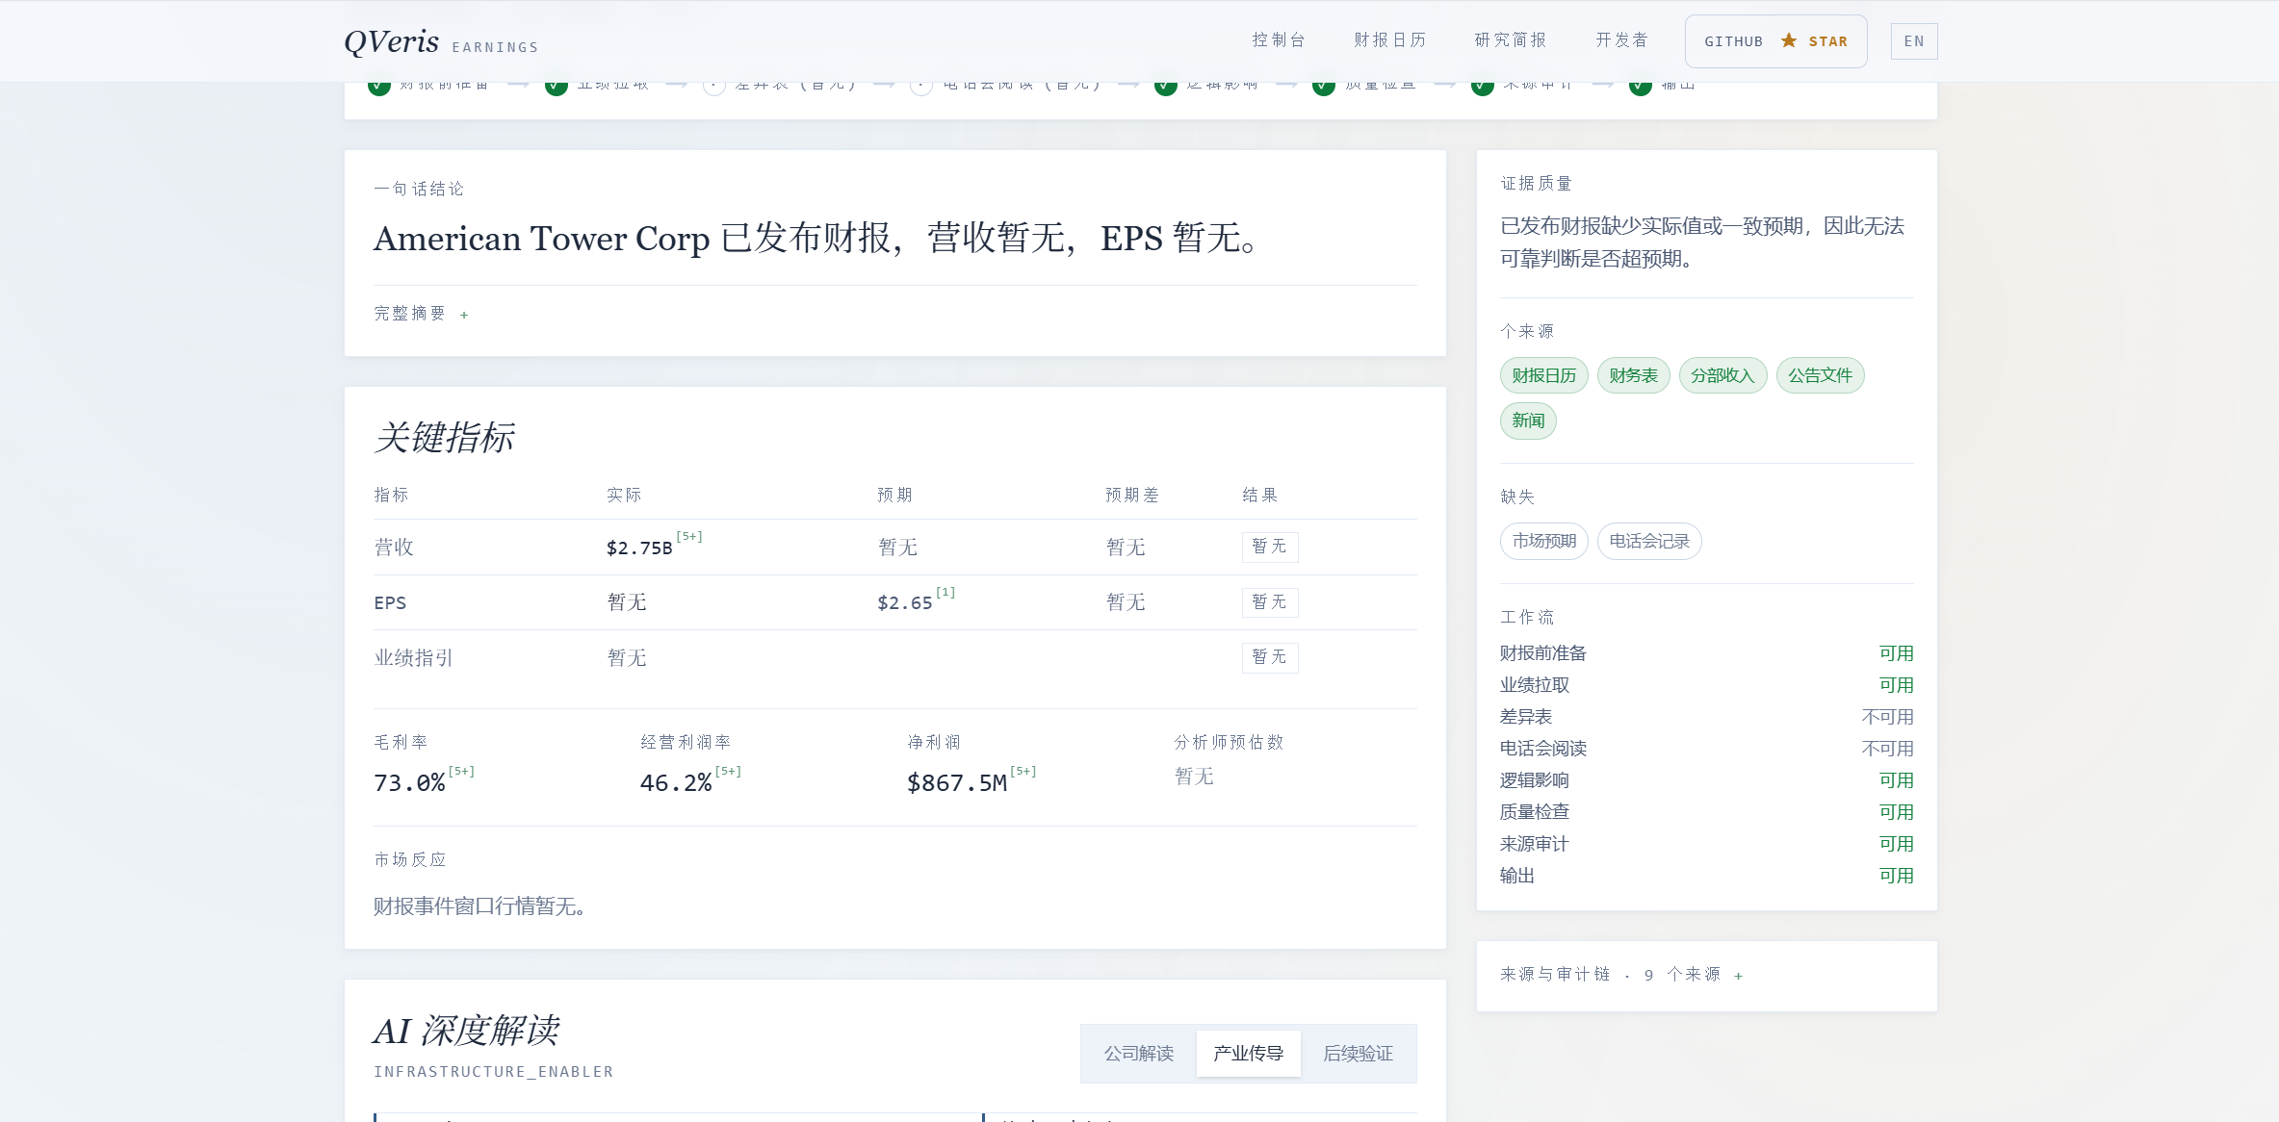Click the 暂无 result badge in EPS row
This screenshot has height=1122, width=2279.
point(1270,602)
